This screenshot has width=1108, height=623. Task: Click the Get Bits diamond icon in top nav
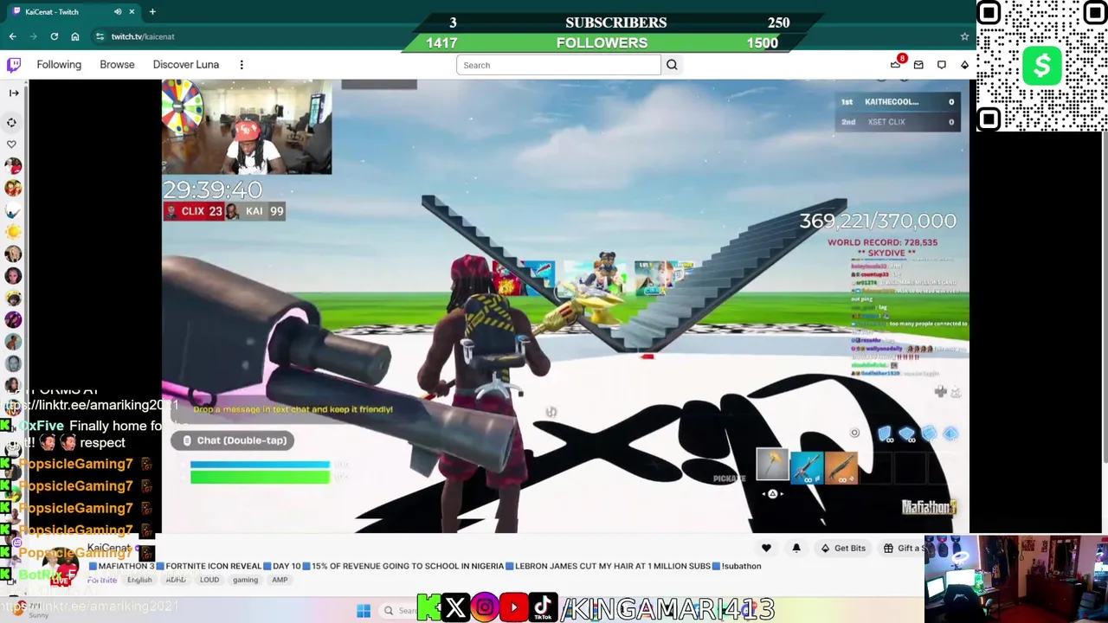pyautogui.click(x=964, y=65)
